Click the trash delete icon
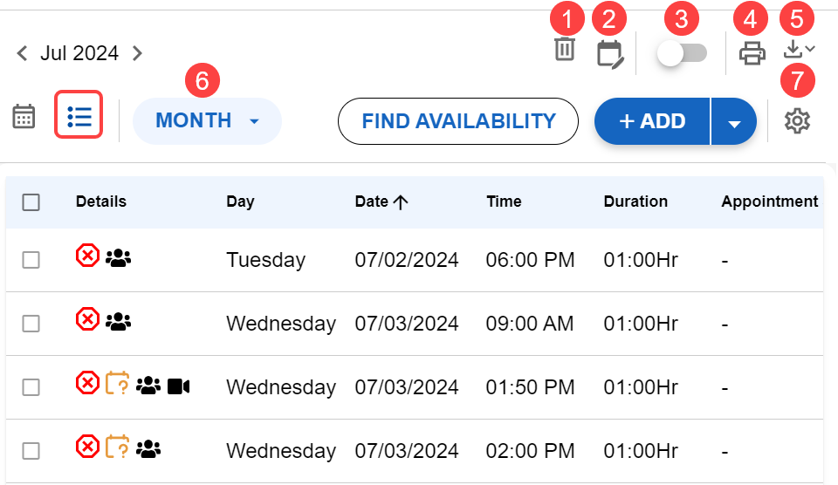Image resolution: width=838 pixels, height=485 pixels. 565,50
